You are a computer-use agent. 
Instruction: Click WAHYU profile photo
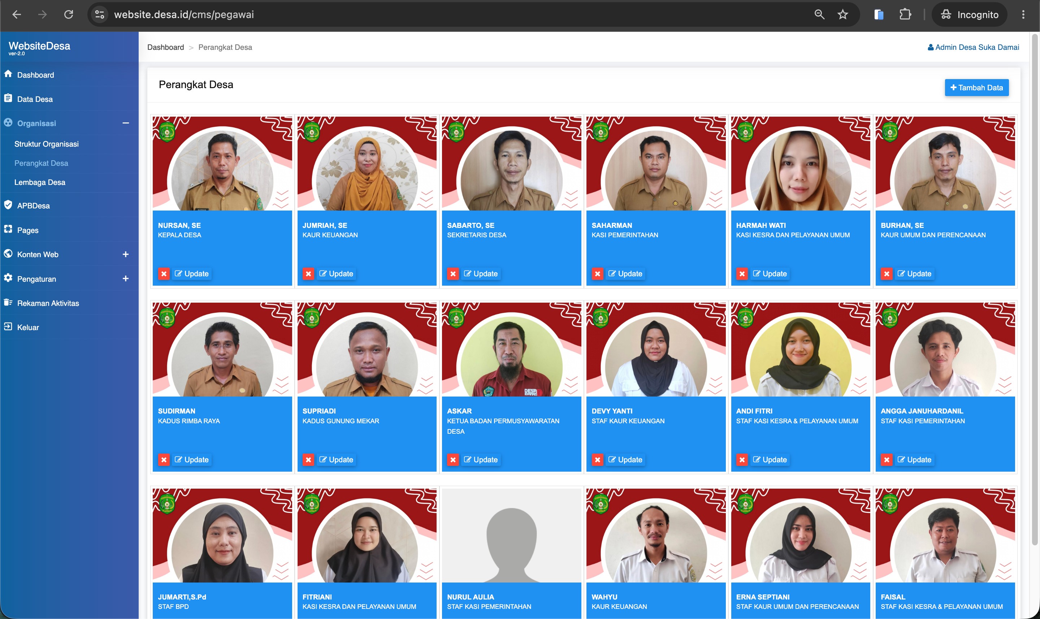coord(656,536)
